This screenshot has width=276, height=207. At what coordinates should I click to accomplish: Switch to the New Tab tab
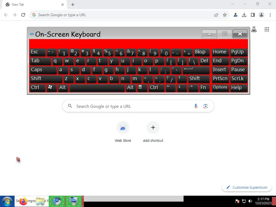pyautogui.click(x=33, y=5)
